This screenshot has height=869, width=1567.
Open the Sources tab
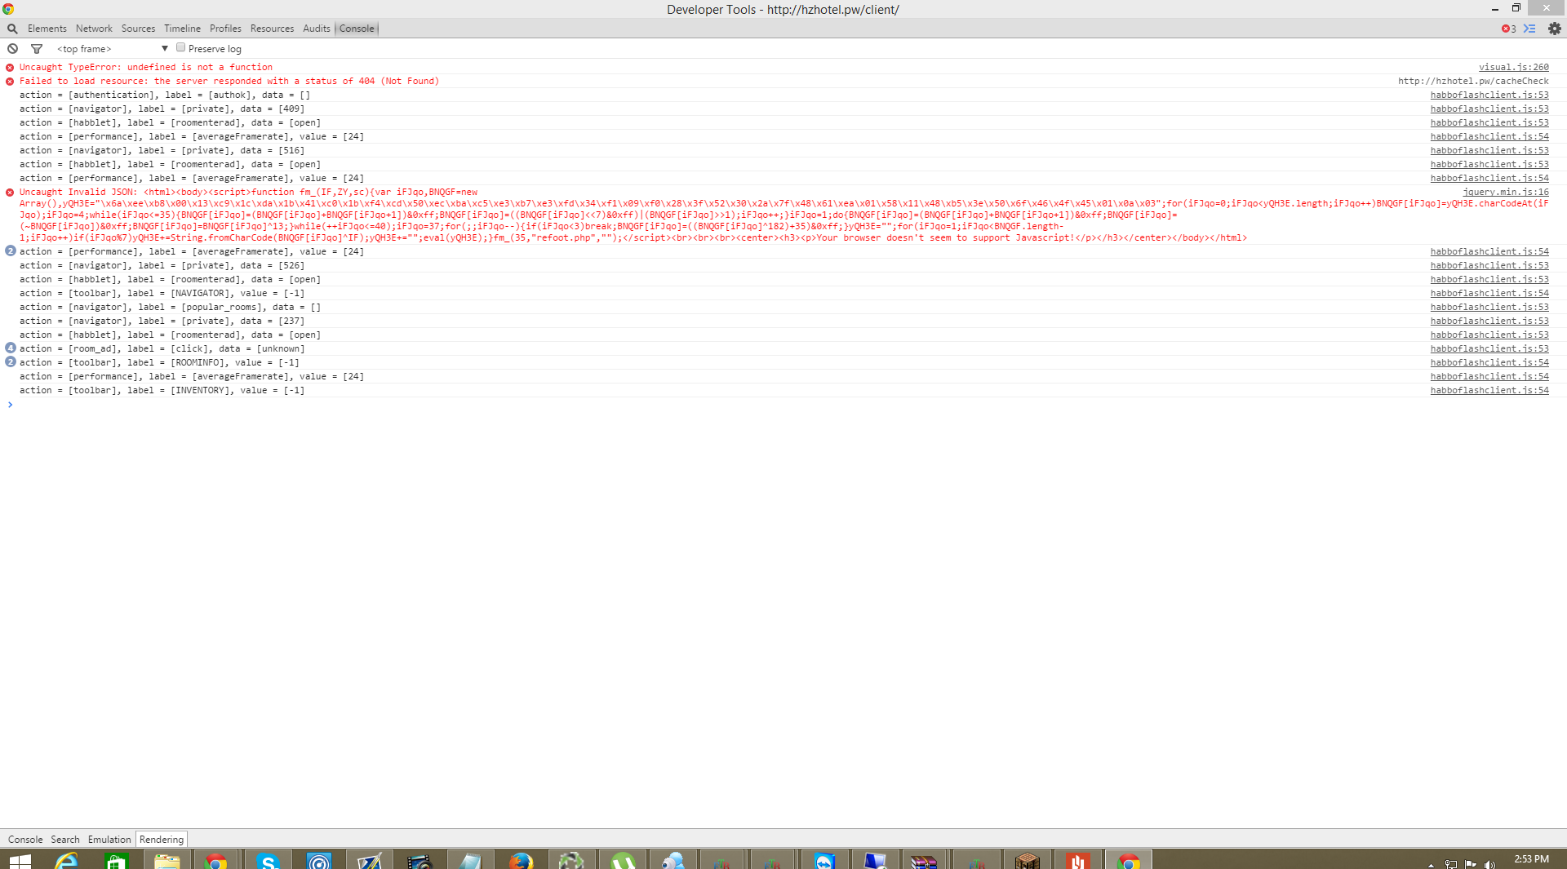[x=138, y=29]
